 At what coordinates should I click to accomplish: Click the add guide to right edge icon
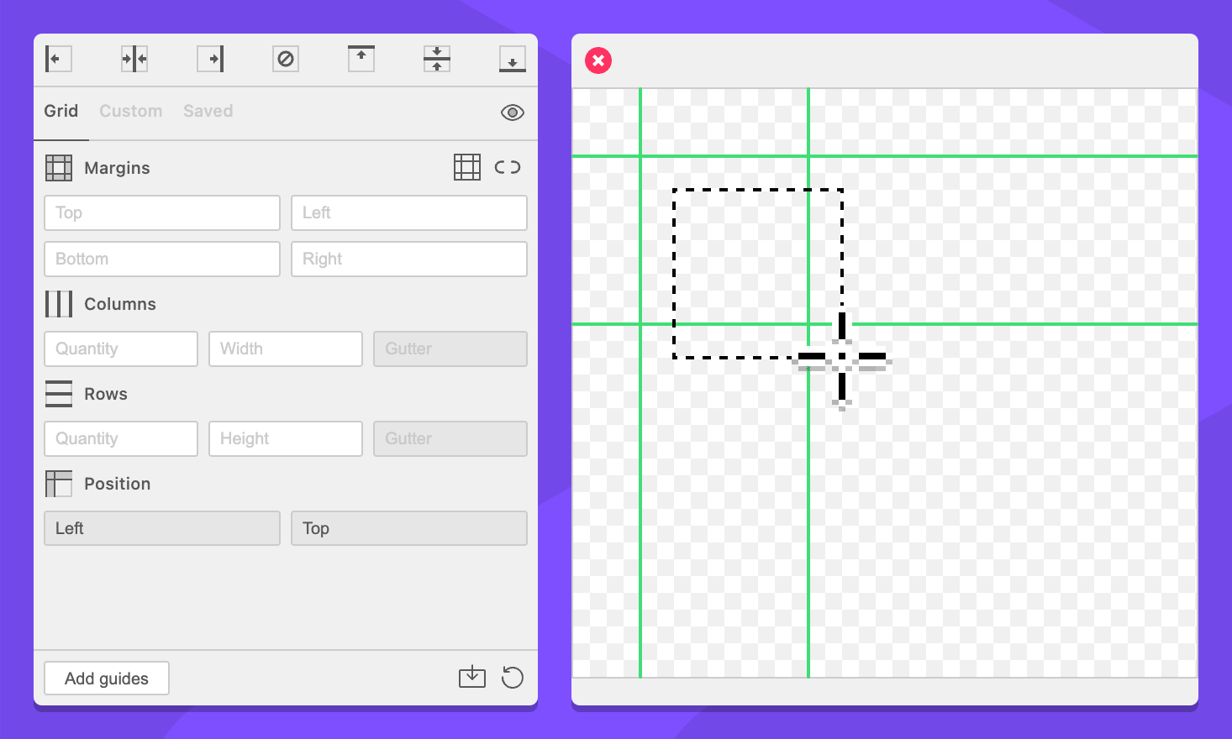coord(210,59)
